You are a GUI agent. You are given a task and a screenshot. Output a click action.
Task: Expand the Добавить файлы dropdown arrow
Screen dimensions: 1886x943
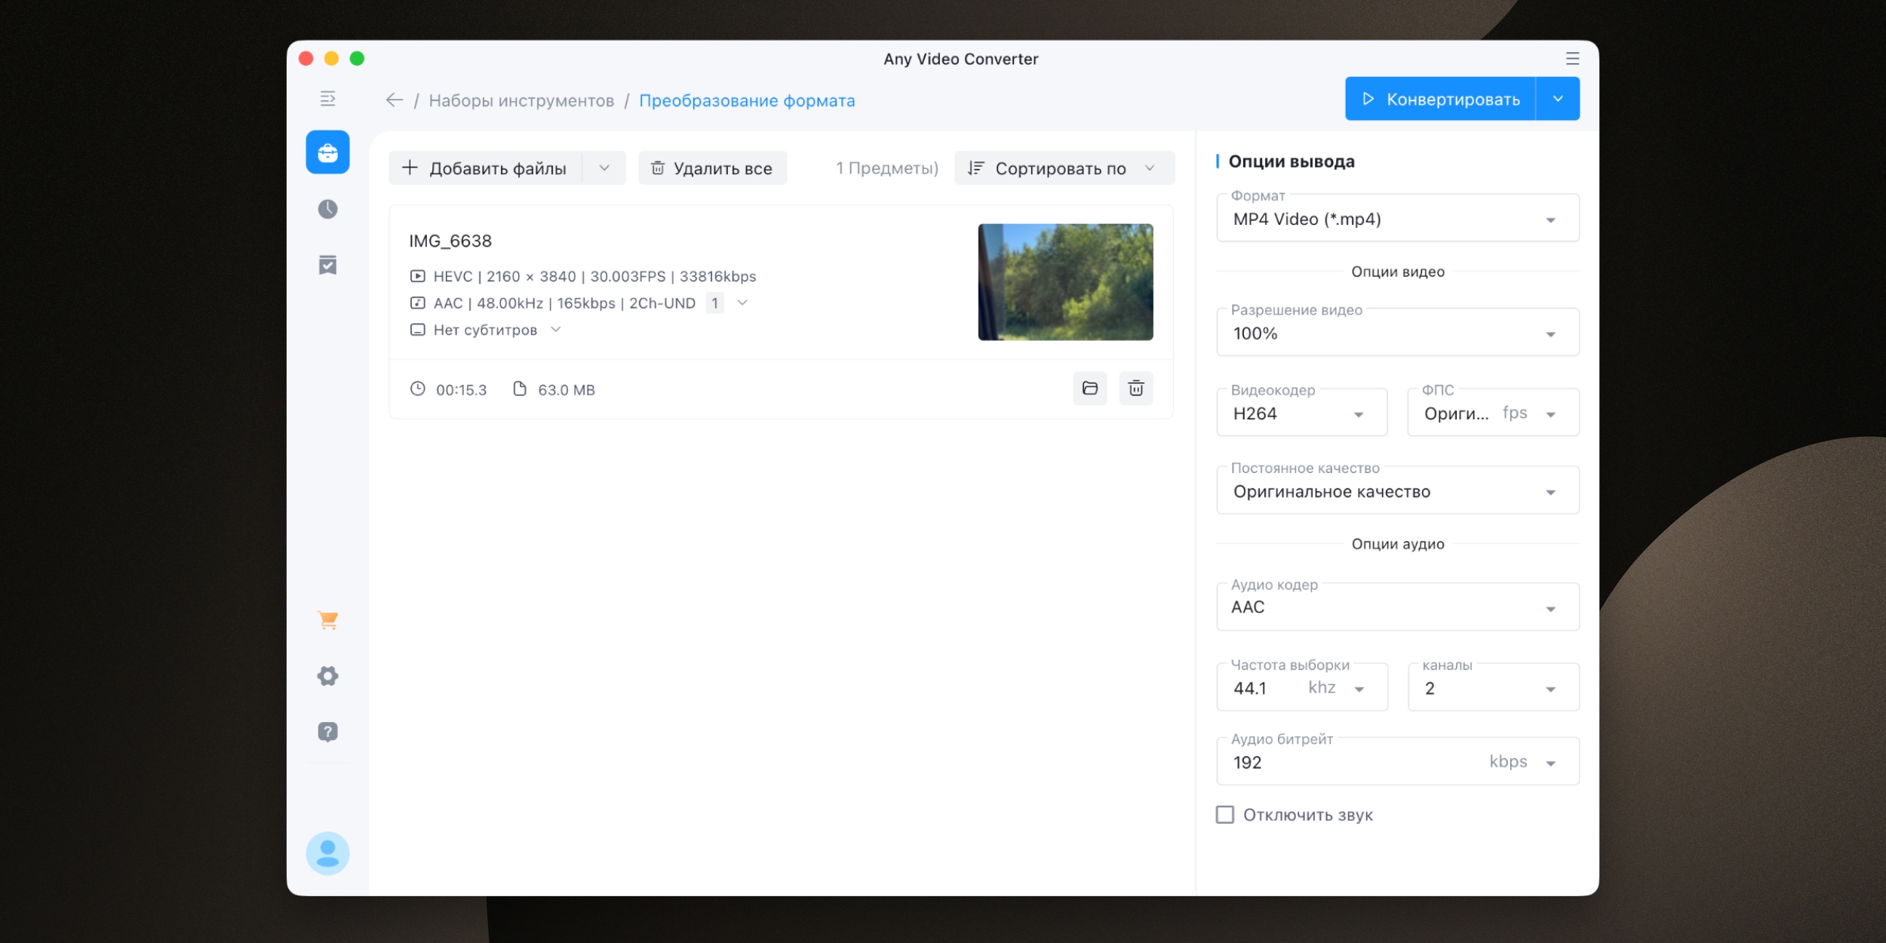click(x=604, y=167)
